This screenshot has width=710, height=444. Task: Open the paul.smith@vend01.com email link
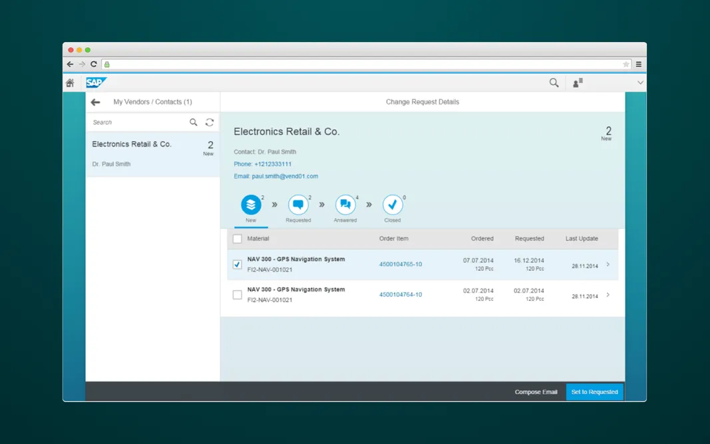click(x=285, y=176)
